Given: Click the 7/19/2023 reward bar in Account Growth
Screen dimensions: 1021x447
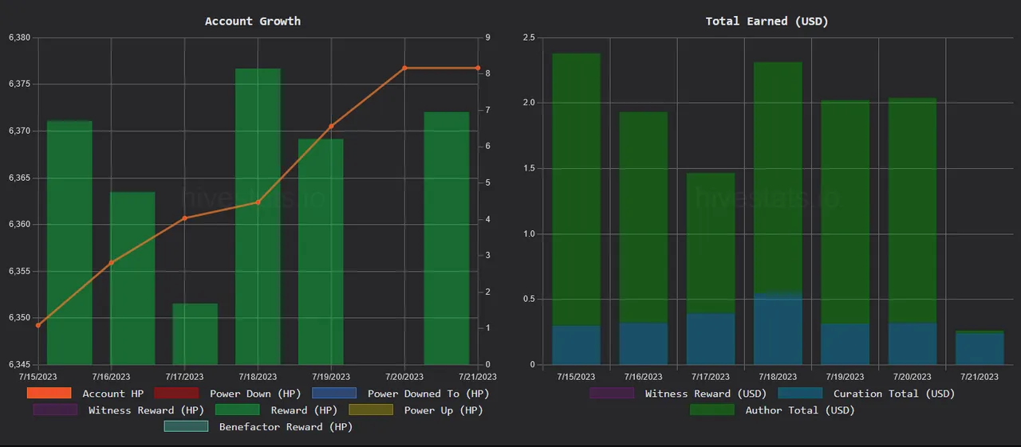Looking at the screenshot, I should (x=321, y=252).
